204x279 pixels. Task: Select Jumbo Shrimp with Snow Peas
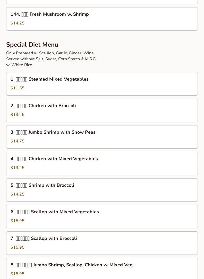102,137
